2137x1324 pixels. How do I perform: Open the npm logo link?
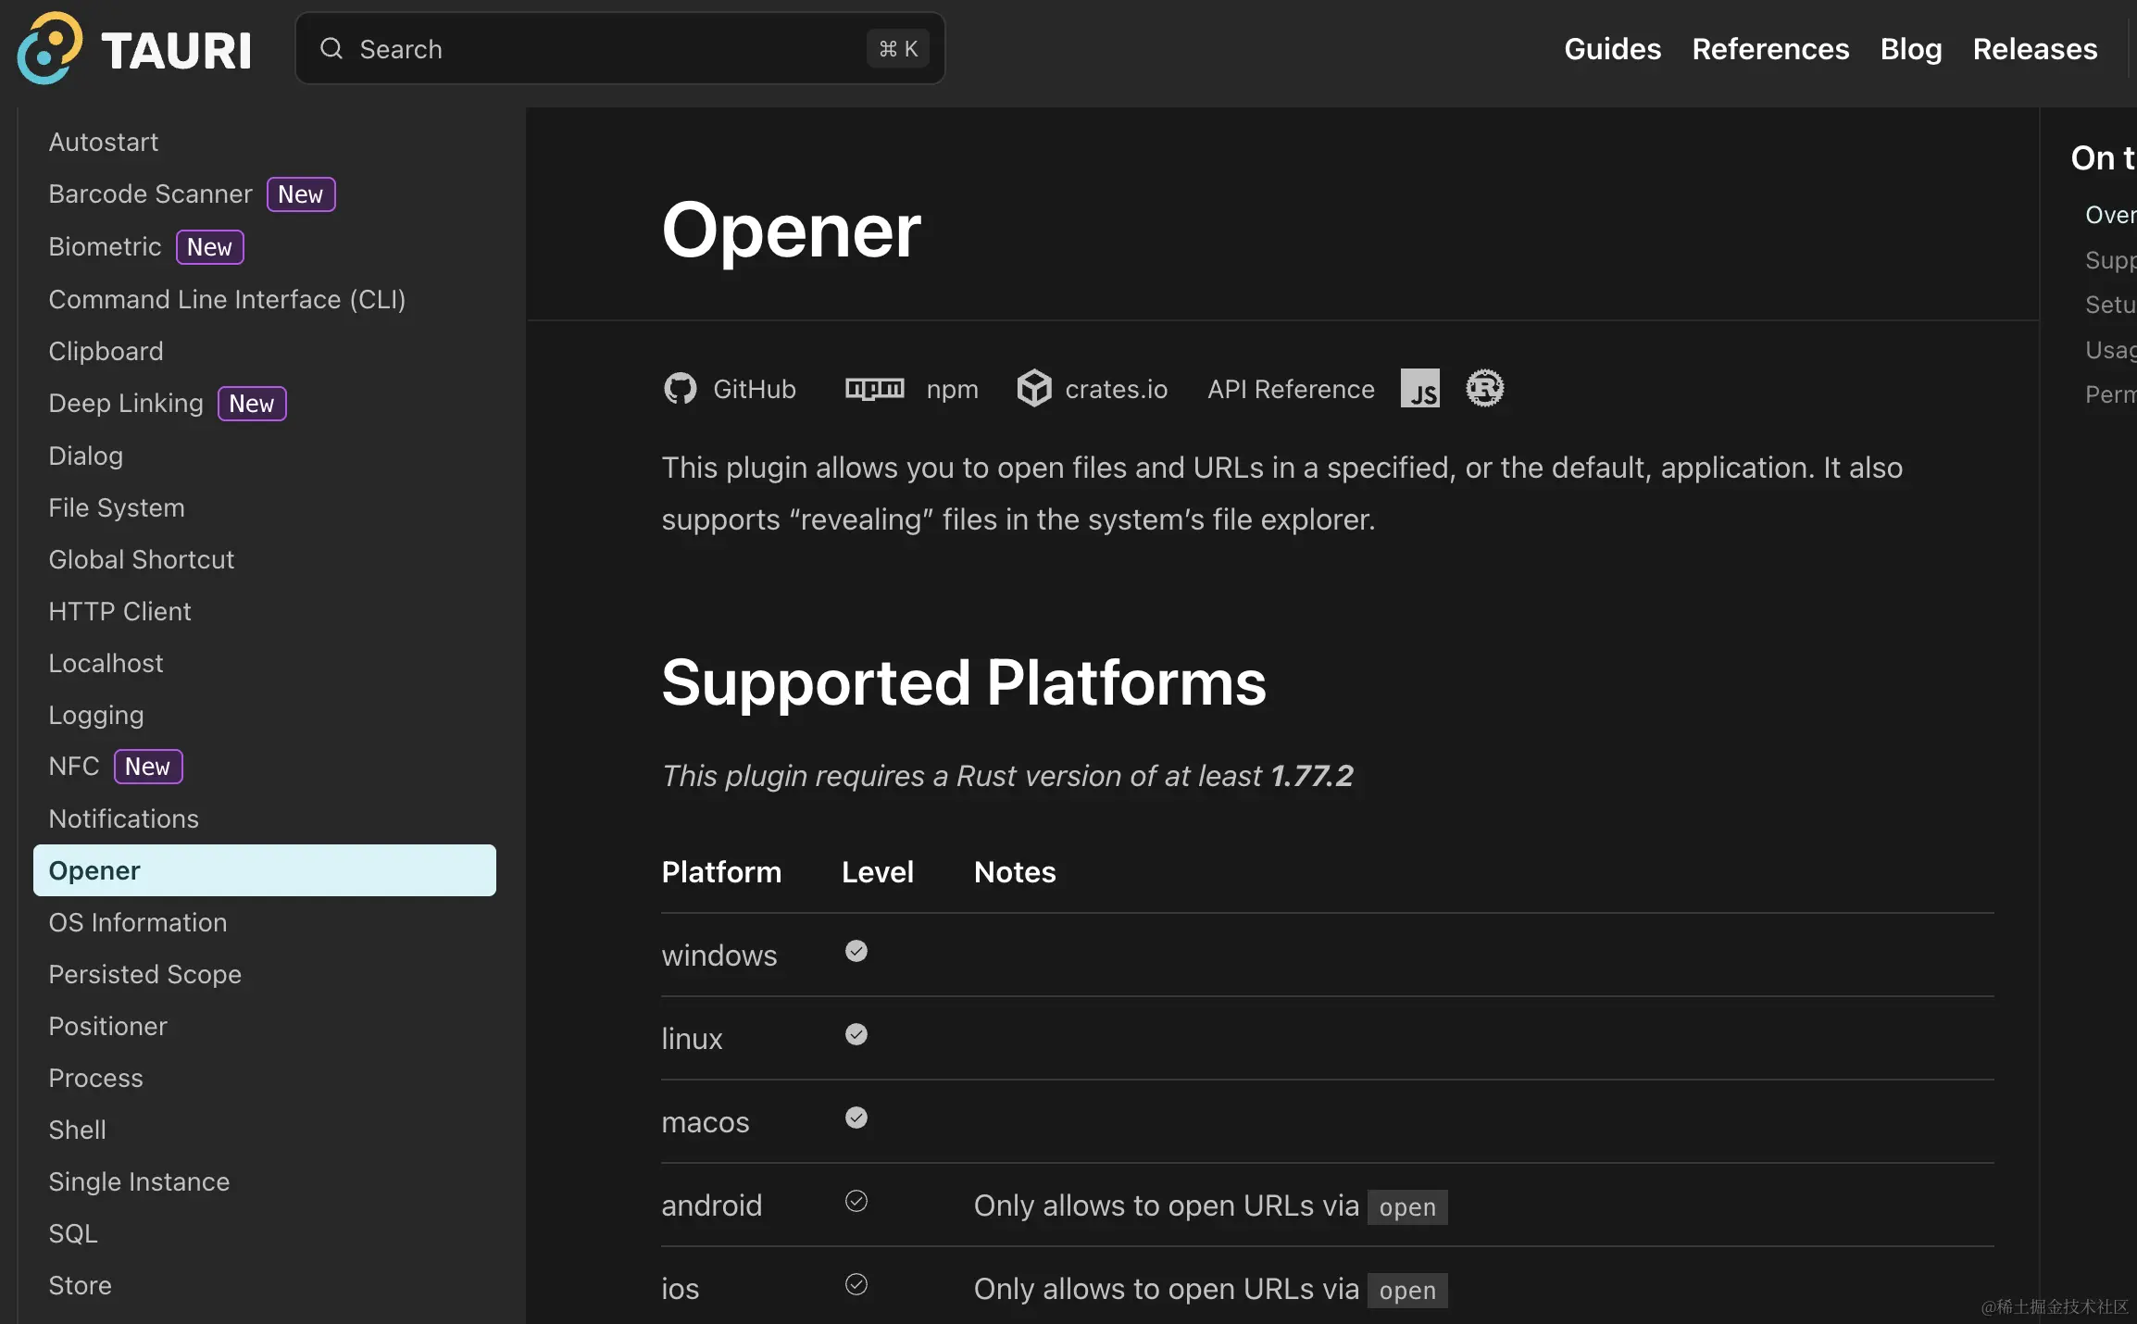pyautogui.click(x=874, y=389)
